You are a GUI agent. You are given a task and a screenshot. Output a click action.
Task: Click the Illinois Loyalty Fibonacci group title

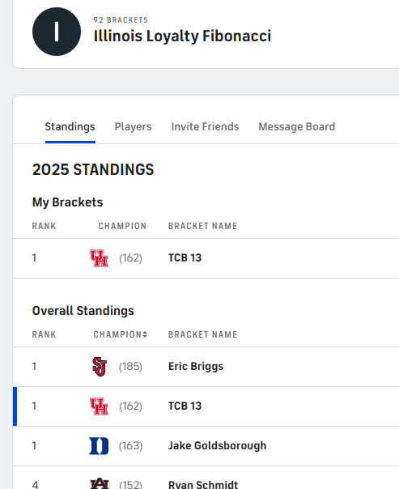pyautogui.click(x=182, y=36)
